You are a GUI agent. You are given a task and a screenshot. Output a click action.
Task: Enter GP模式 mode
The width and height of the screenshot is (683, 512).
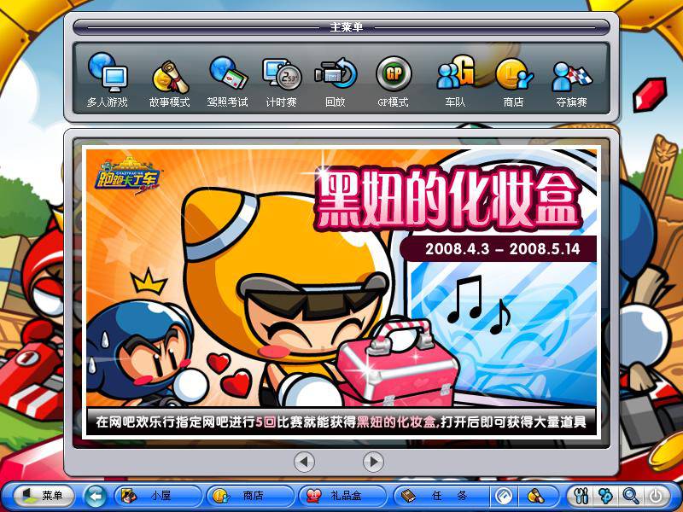click(x=394, y=82)
